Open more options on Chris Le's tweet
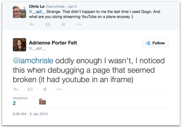The width and height of the screenshot is (182, 128). tap(79, 24)
